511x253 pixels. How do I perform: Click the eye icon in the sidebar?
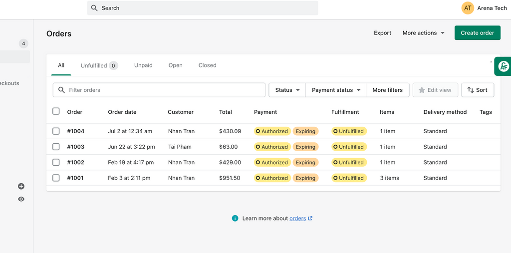click(21, 199)
